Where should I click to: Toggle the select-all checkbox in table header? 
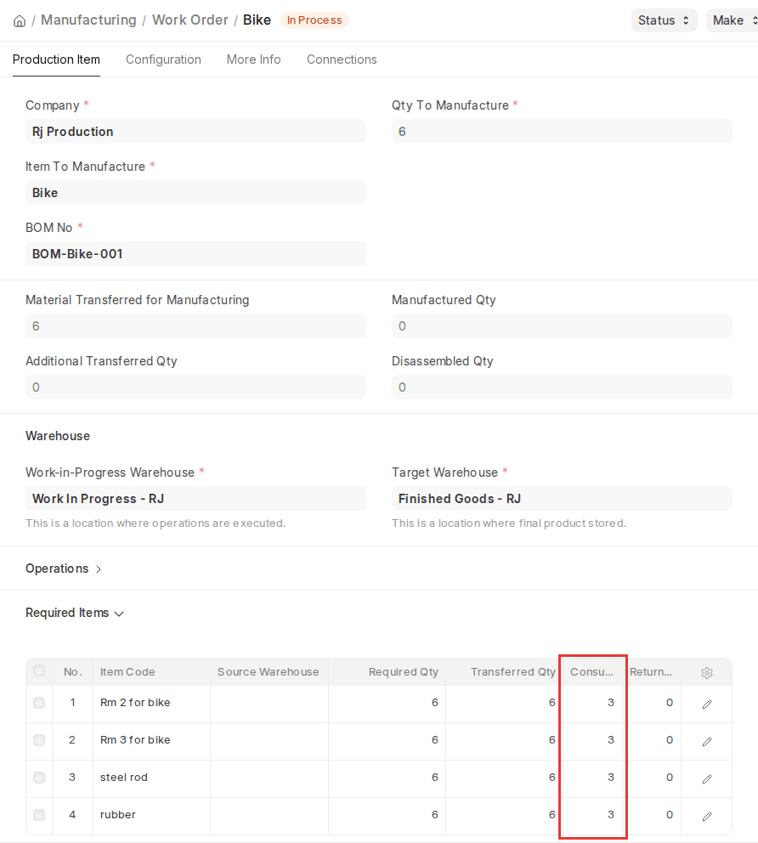coord(39,671)
